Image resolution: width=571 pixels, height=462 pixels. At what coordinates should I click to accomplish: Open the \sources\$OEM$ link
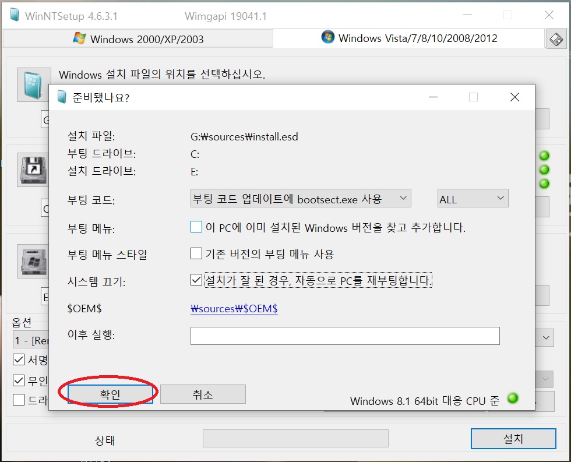pos(234,309)
